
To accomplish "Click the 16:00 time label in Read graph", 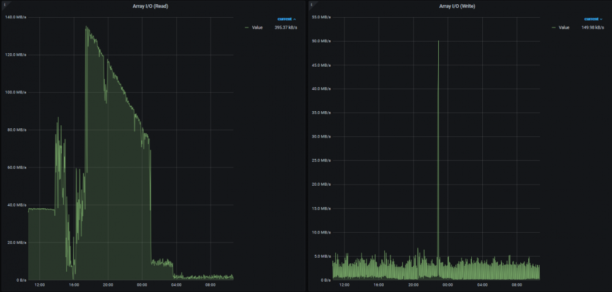I will click(x=74, y=285).
